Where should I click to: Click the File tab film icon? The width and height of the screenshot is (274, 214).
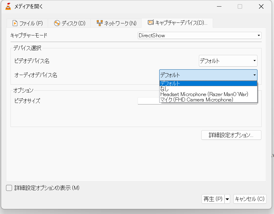[15, 23]
